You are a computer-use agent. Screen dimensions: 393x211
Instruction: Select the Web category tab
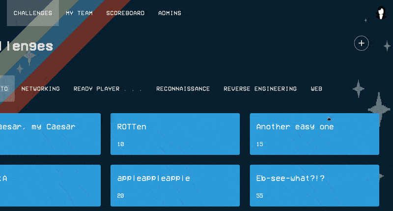tap(316, 89)
